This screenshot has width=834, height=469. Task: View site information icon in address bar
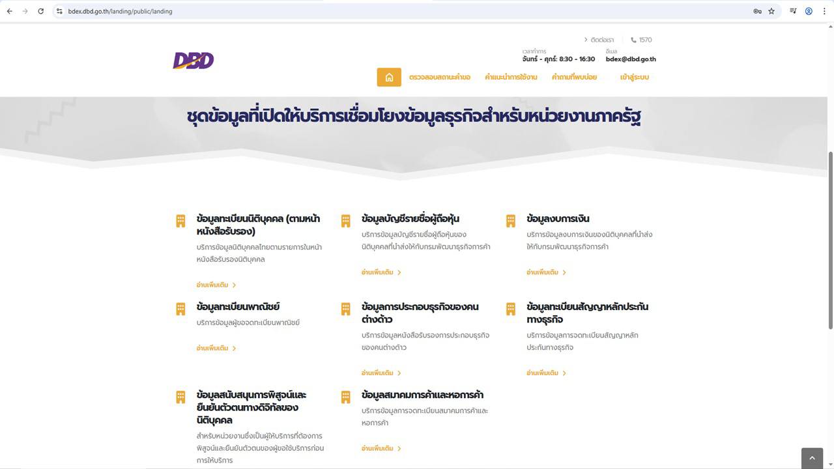click(x=59, y=11)
